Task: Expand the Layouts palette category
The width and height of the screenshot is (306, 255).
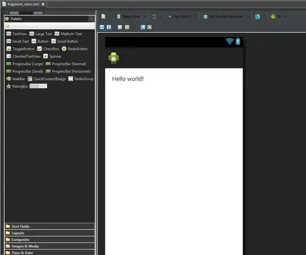Action: point(49,233)
